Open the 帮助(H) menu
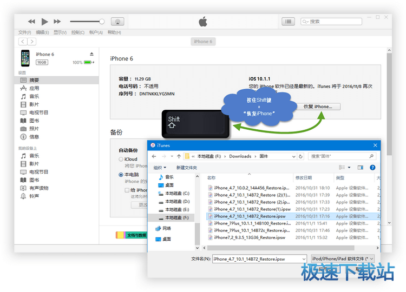 (114, 32)
